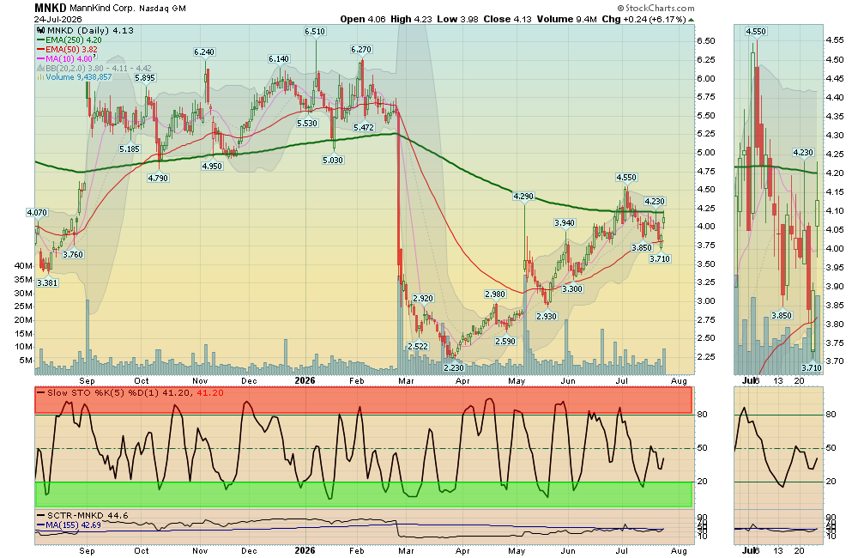Image resolution: width=858 pixels, height=558 pixels.
Task: Click the Open 4.06 value
Action: pyautogui.click(x=363, y=19)
